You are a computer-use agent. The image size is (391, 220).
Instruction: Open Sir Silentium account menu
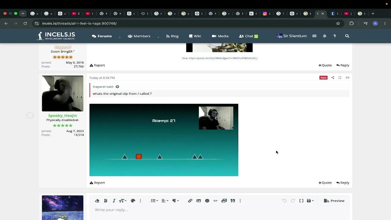291,36
